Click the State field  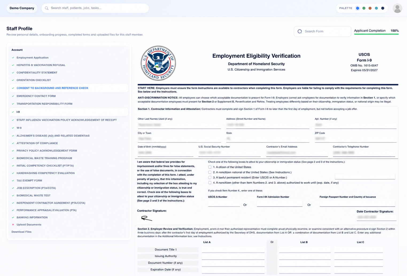coord(268,139)
